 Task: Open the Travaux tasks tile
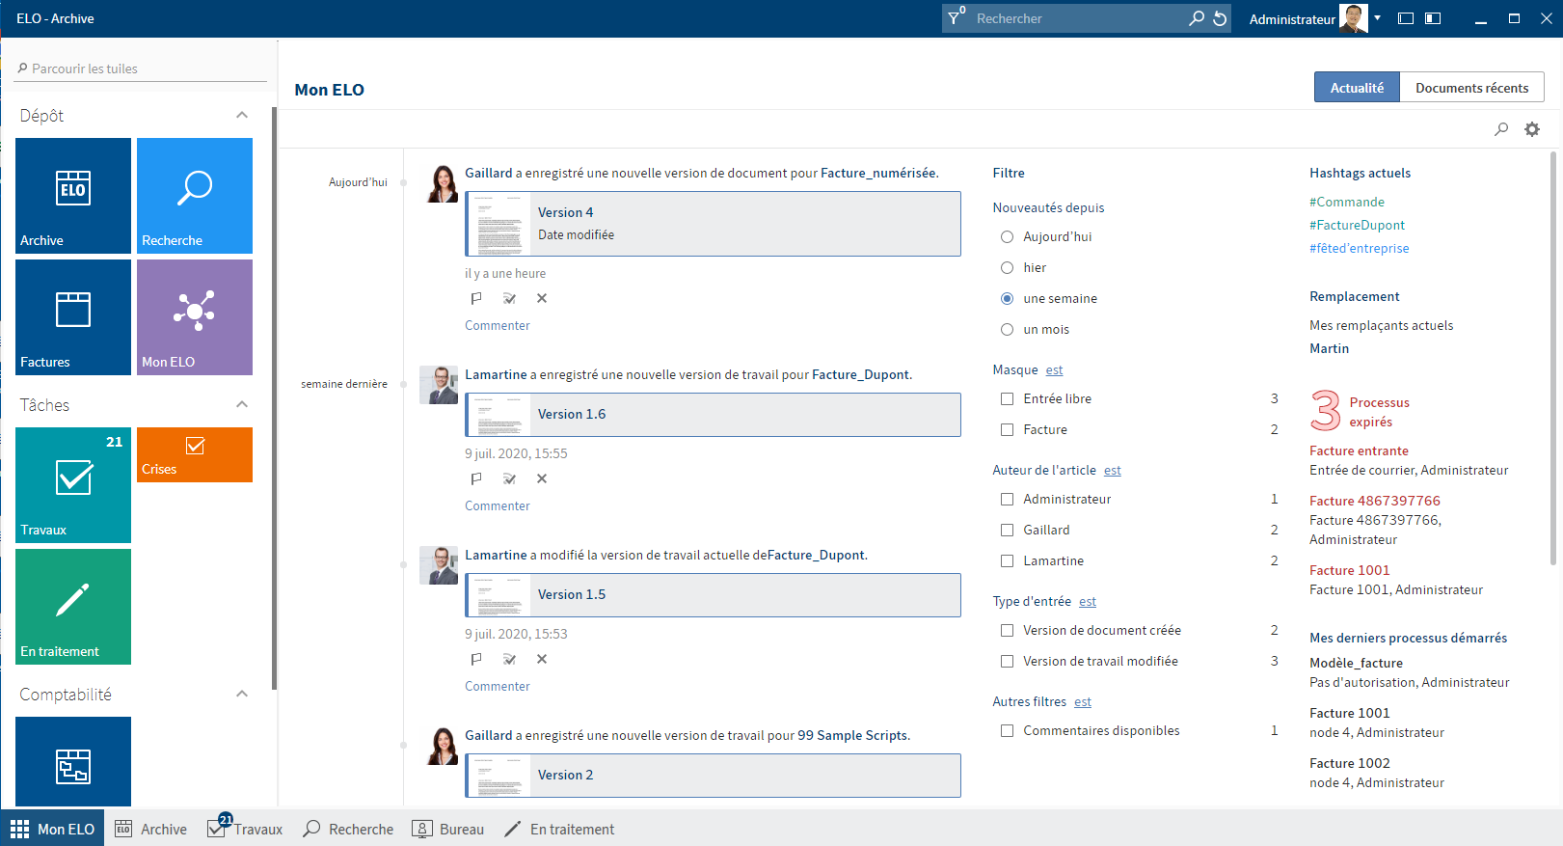click(x=73, y=485)
